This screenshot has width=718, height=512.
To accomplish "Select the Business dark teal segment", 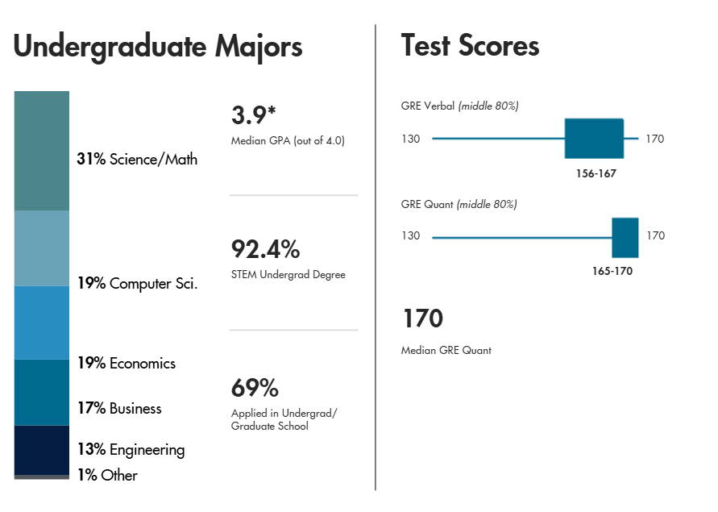I will tap(42, 393).
